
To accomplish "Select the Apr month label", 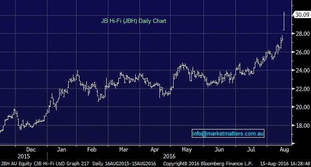I will (x=155, y=150).
